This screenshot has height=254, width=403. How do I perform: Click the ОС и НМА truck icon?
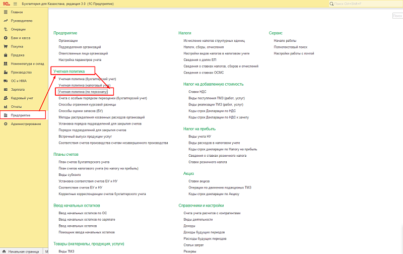5,81
